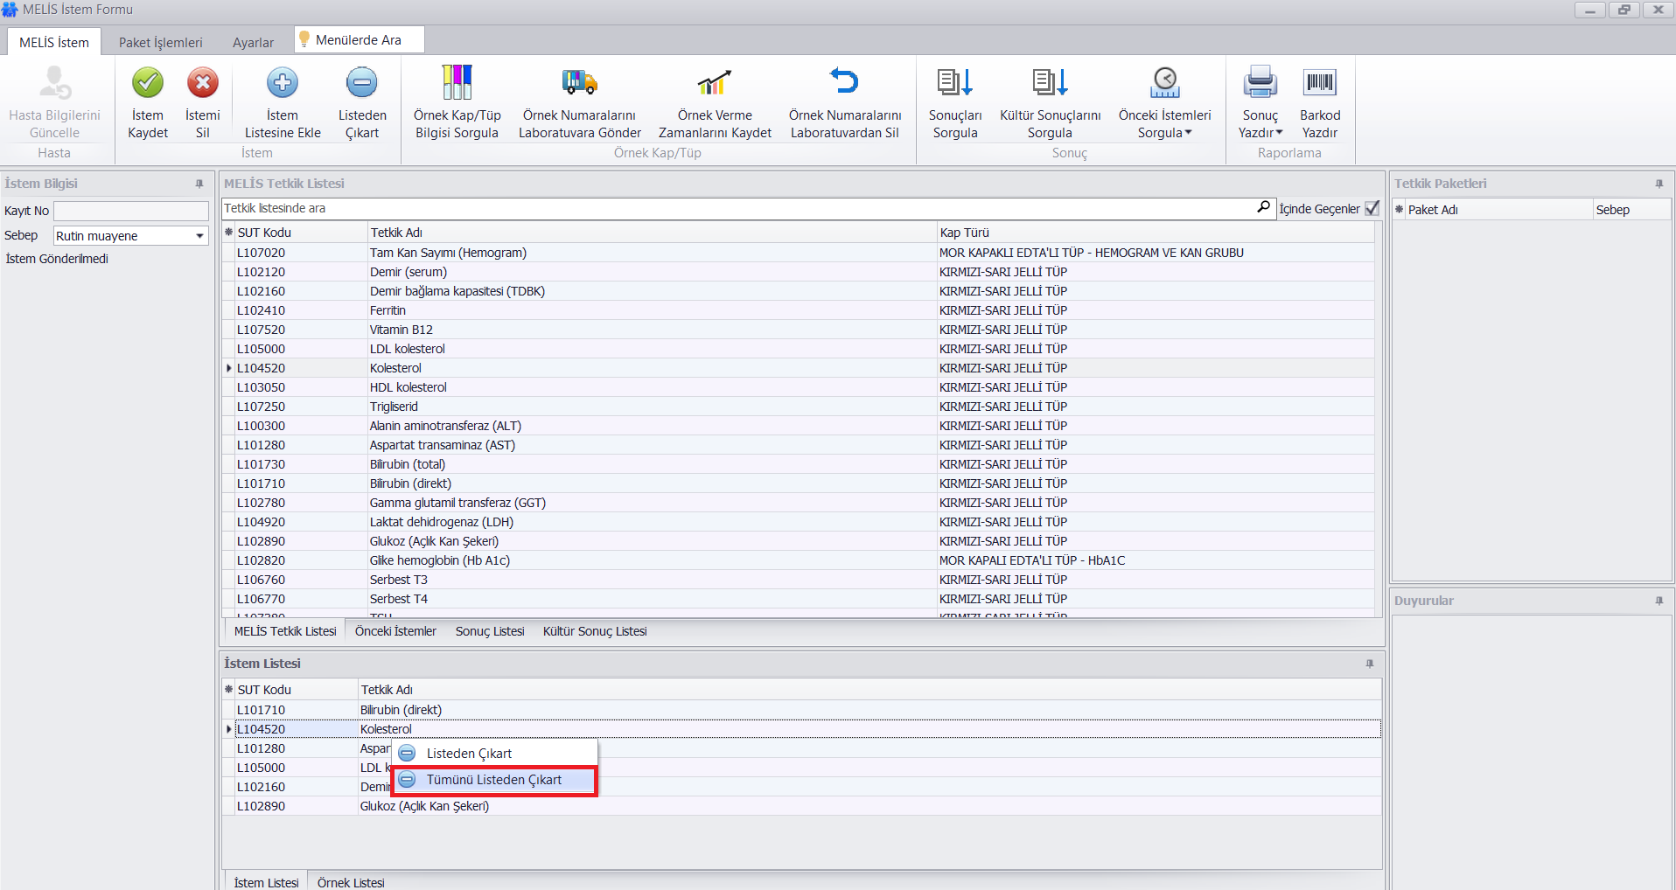Screen dimensions: 1676x890
Task: Click Barkod Yazdır barcode icon
Action: (1319, 83)
